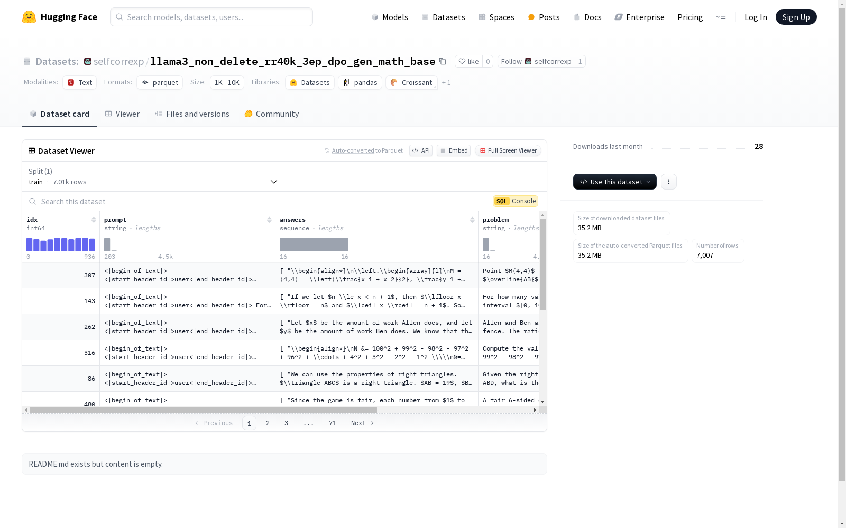The image size is (846, 528).
Task: Click the Datasets: breadcrumb link
Action: pyautogui.click(x=57, y=61)
